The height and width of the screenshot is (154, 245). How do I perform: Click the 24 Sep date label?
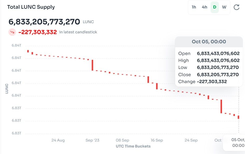click(191, 140)
